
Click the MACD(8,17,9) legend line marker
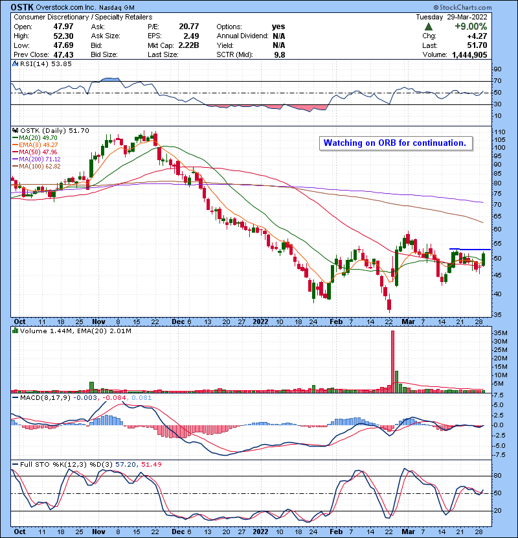pos(15,398)
